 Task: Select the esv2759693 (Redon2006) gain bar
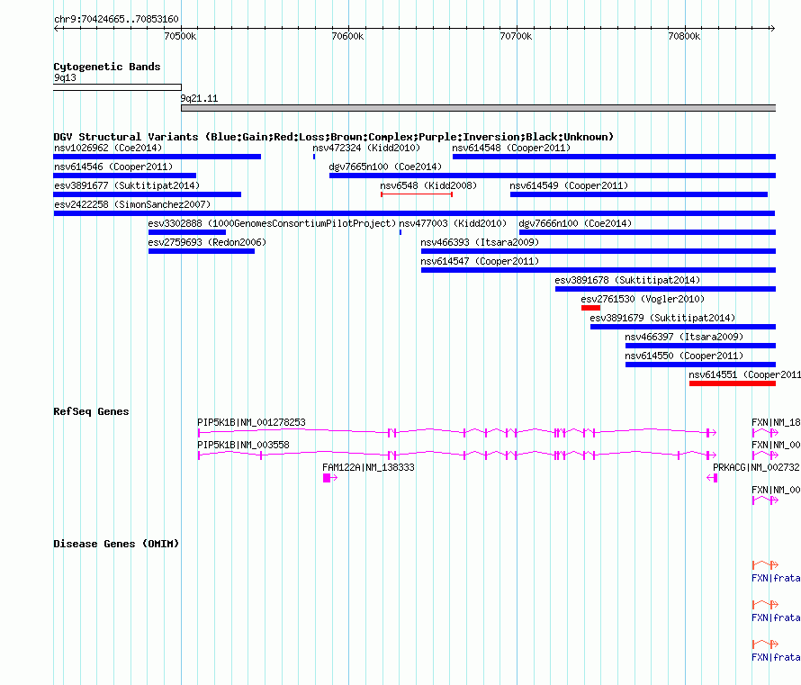pyautogui.click(x=202, y=251)
